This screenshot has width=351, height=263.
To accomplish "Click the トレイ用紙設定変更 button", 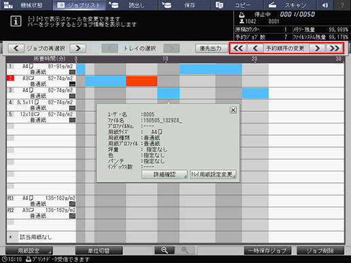I will [213, 174].
